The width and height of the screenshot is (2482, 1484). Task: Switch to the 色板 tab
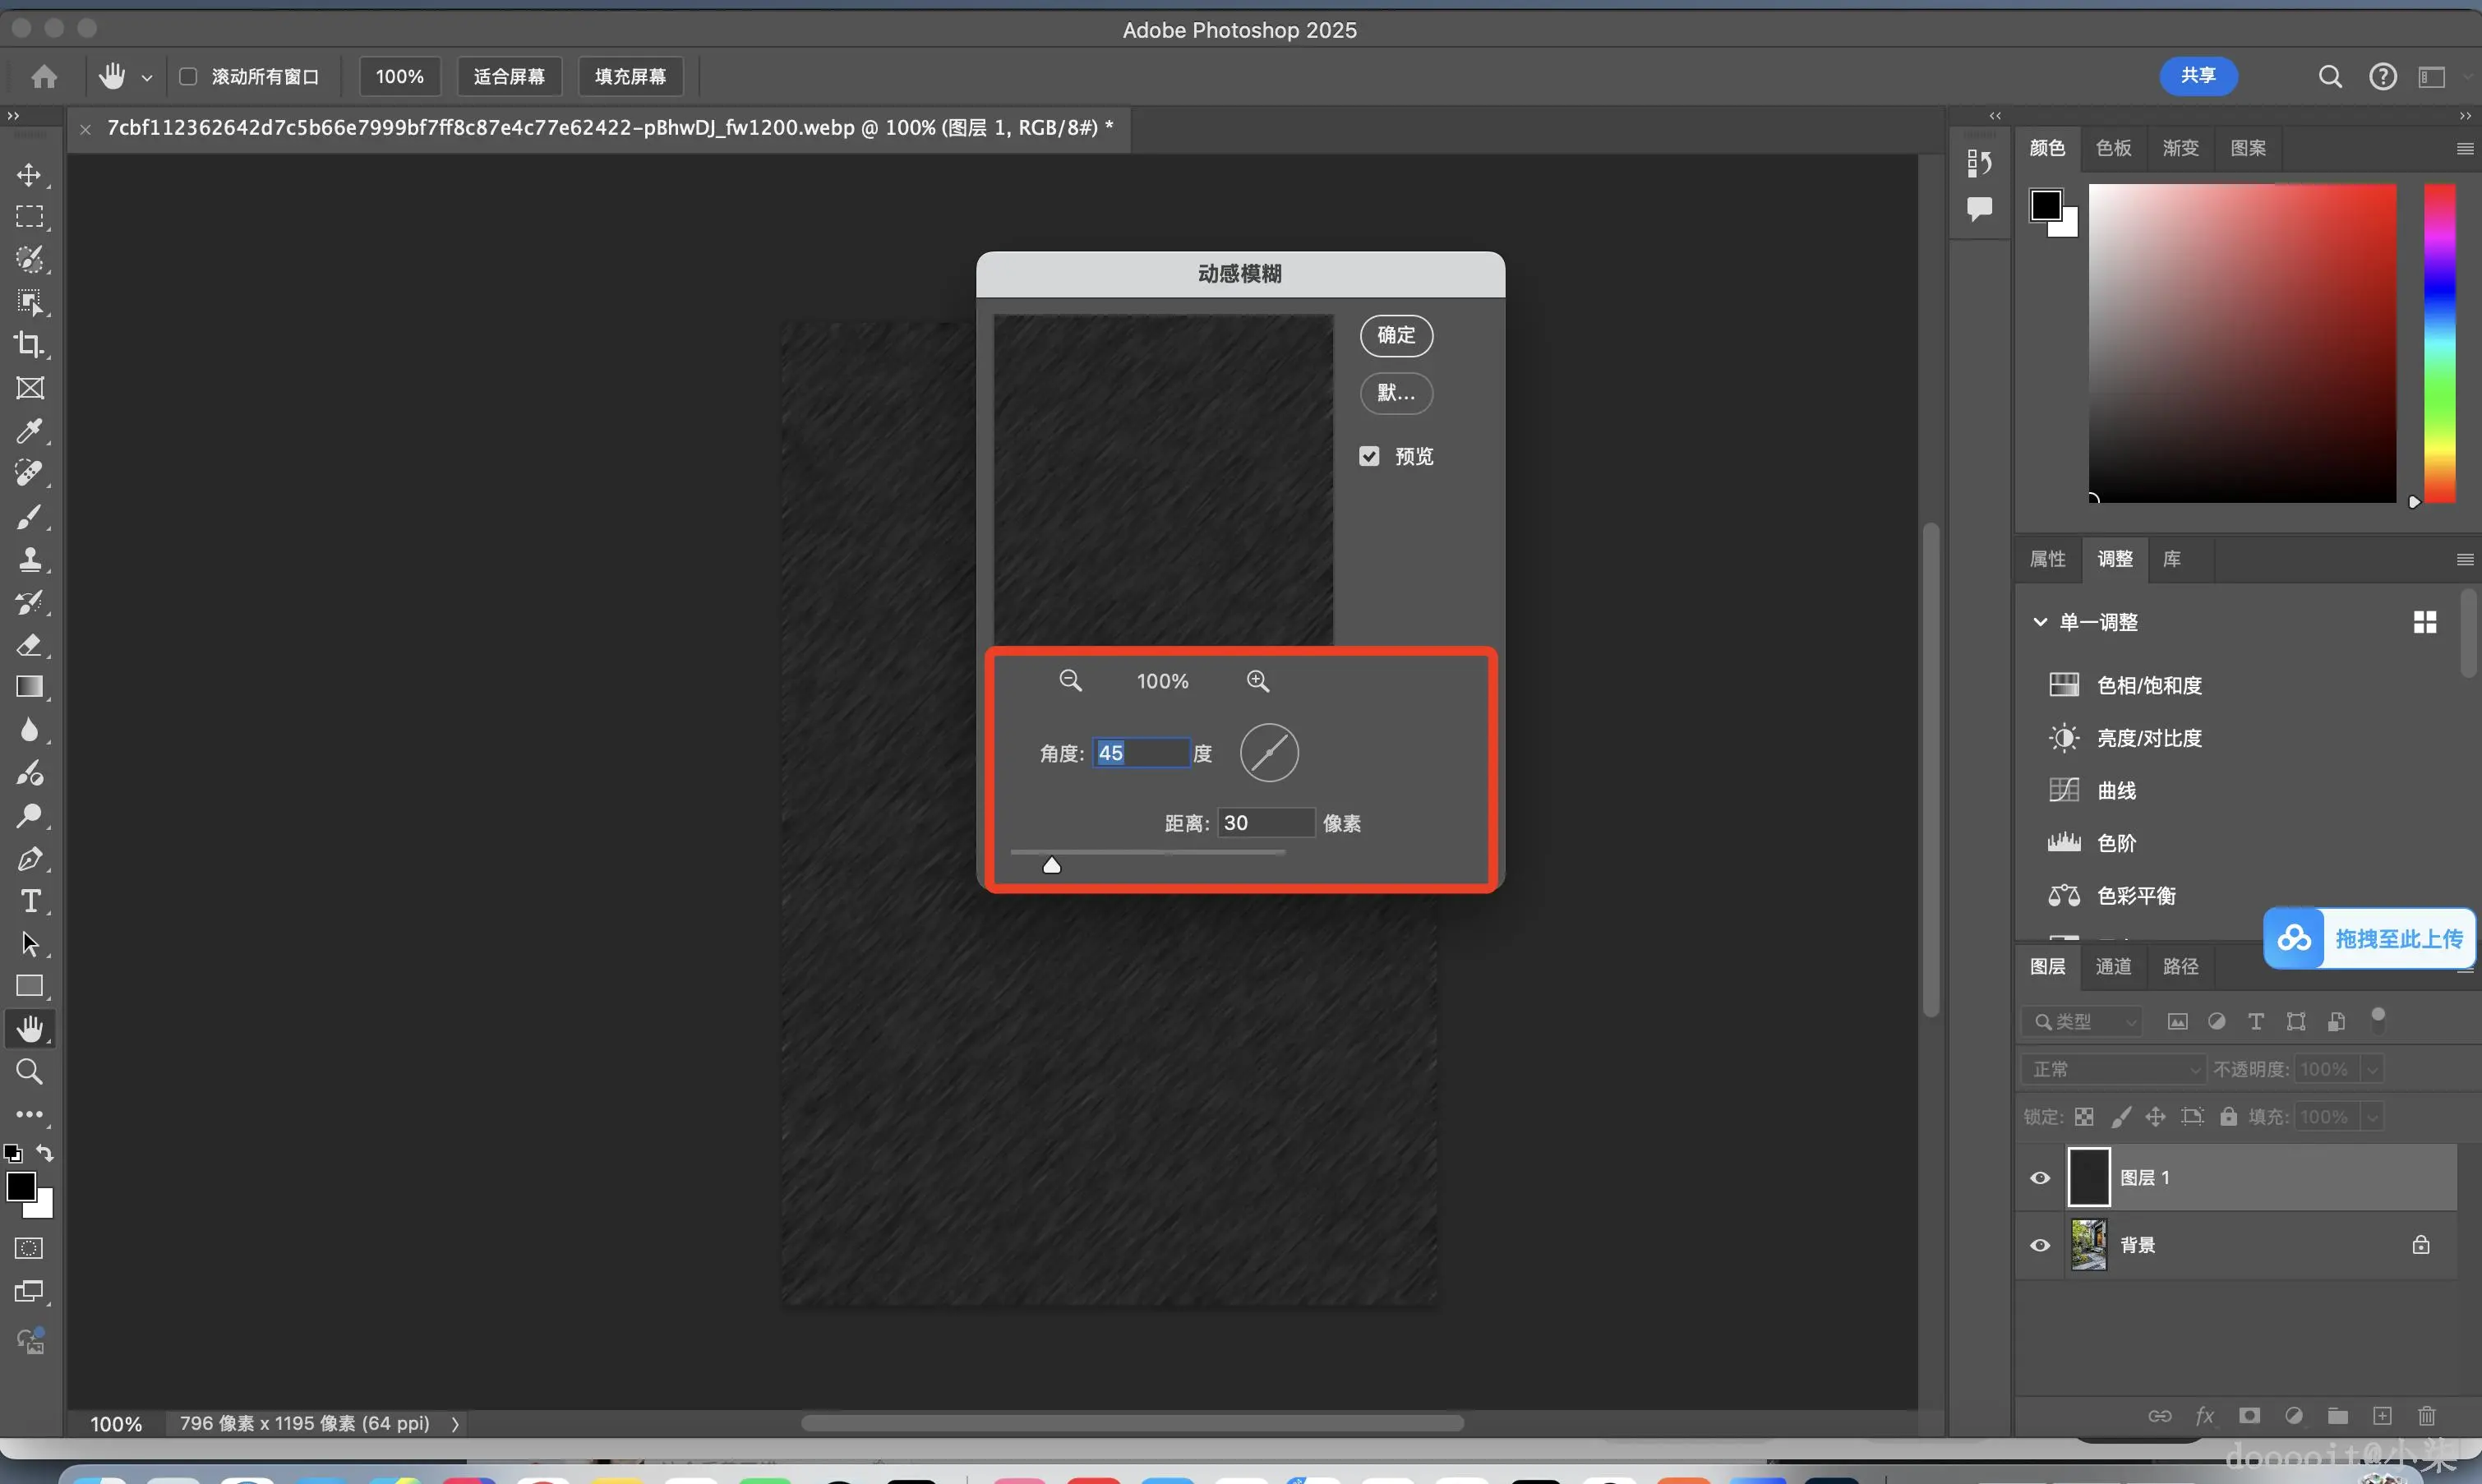(x=2113, y=148)
